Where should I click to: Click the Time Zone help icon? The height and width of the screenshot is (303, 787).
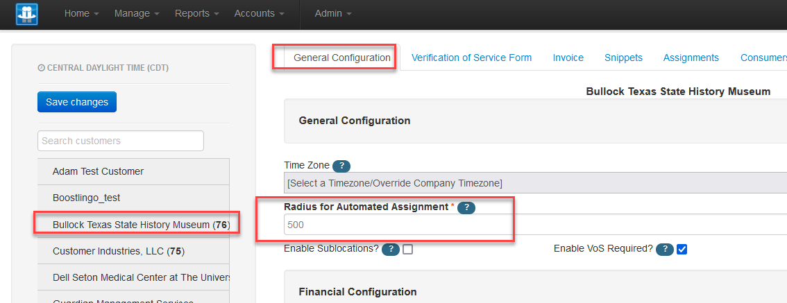[x=341, y=166]
